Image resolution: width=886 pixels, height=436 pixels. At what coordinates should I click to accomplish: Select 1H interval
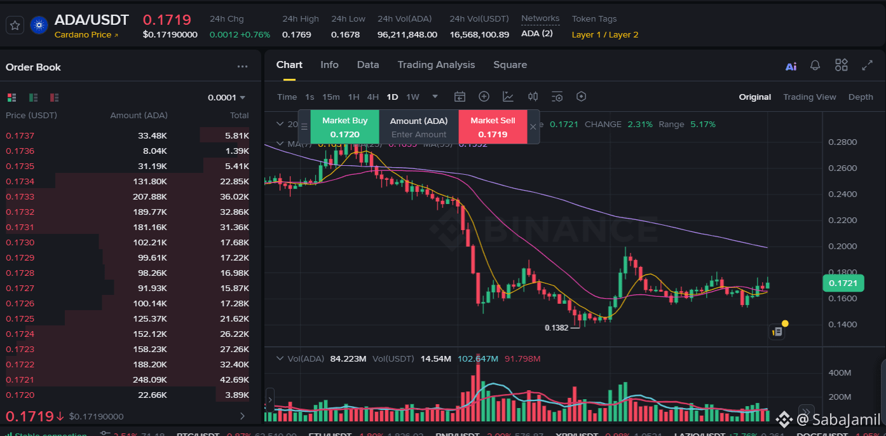coord(353,97)
